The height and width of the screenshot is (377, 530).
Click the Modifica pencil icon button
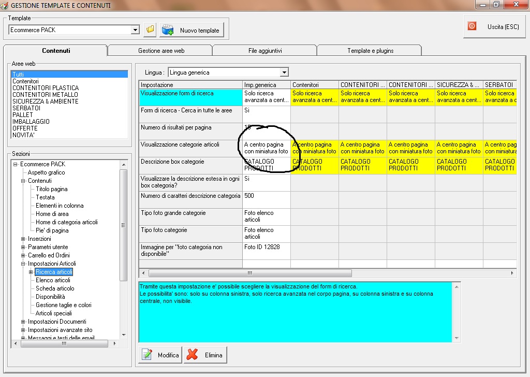(x=160, y=355)
